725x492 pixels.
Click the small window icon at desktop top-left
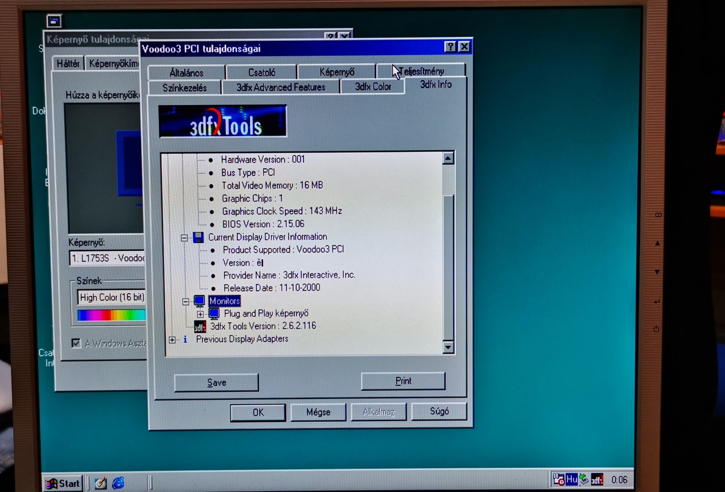(54, 21)
